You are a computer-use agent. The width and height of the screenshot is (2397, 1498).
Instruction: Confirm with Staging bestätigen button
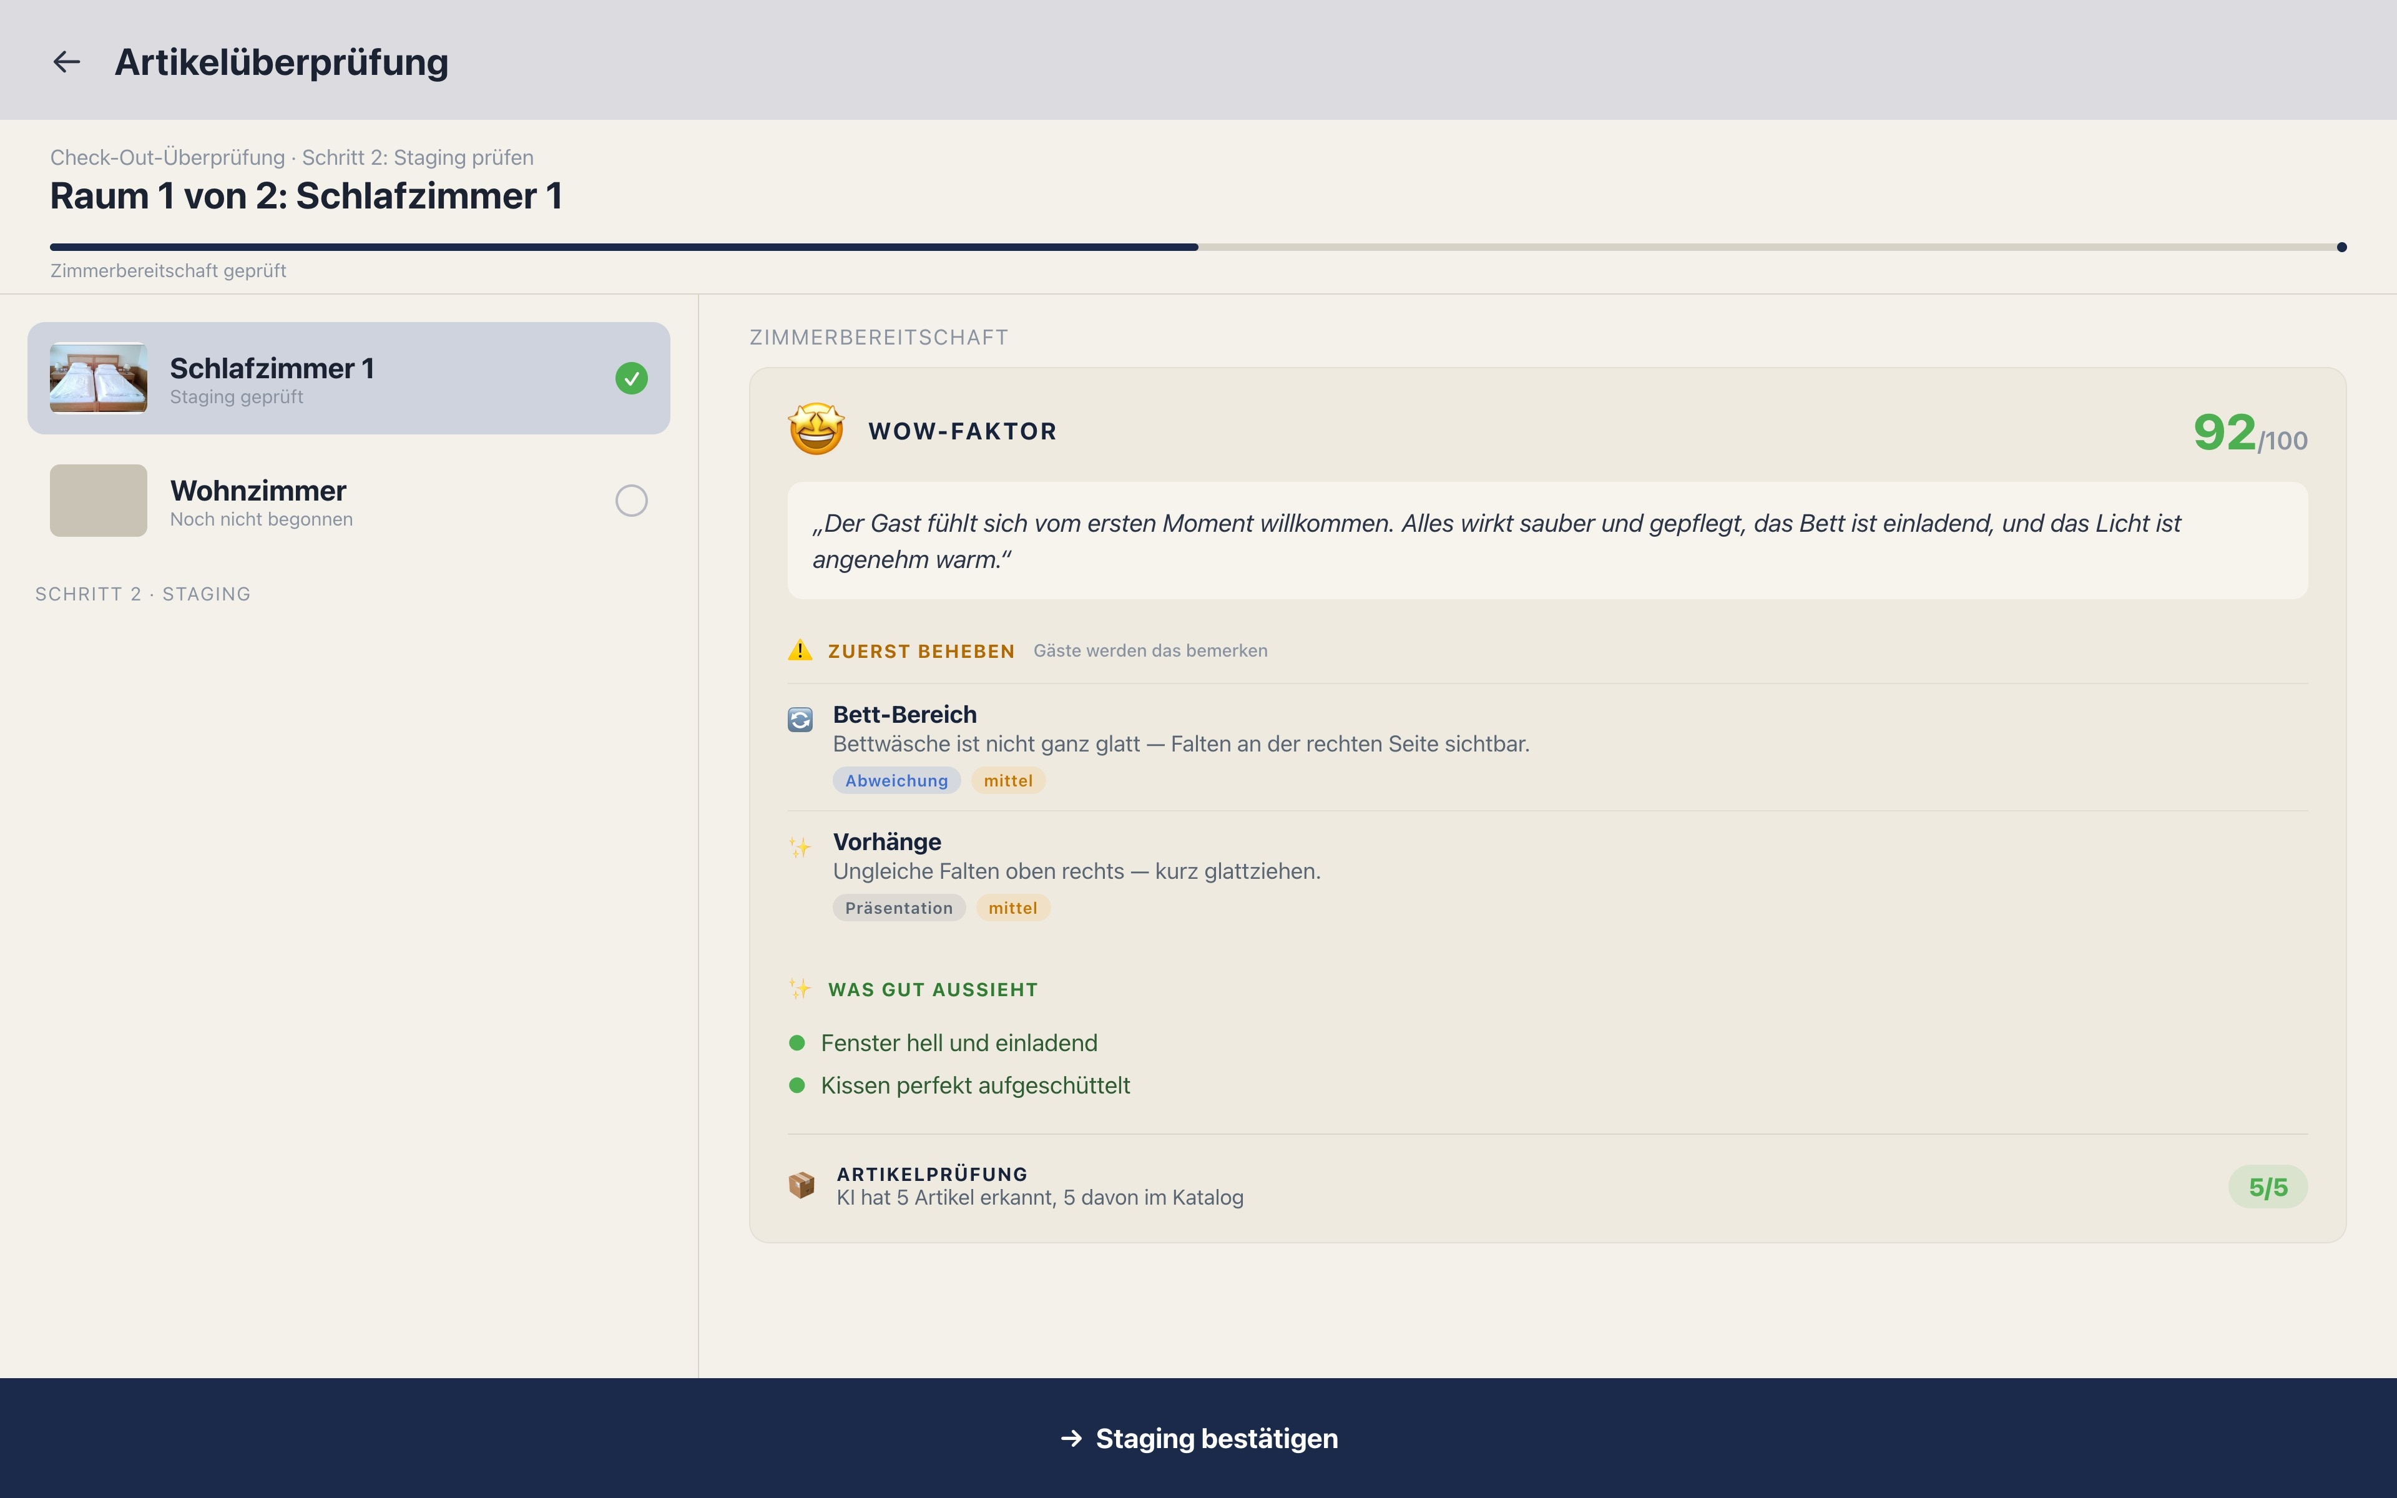(x=1198, y=1437)
